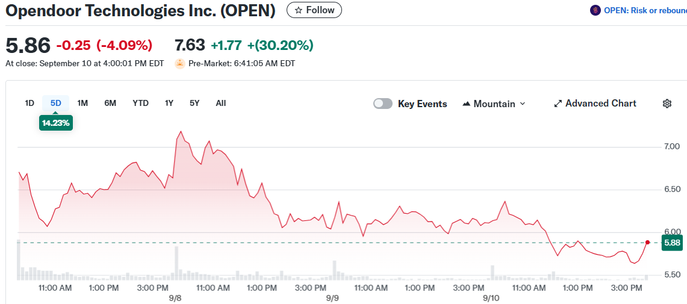687x304 pixels.
Task: Click the 9/9 date label on axis
Action: pyautogui.click(x=332, y=298)
